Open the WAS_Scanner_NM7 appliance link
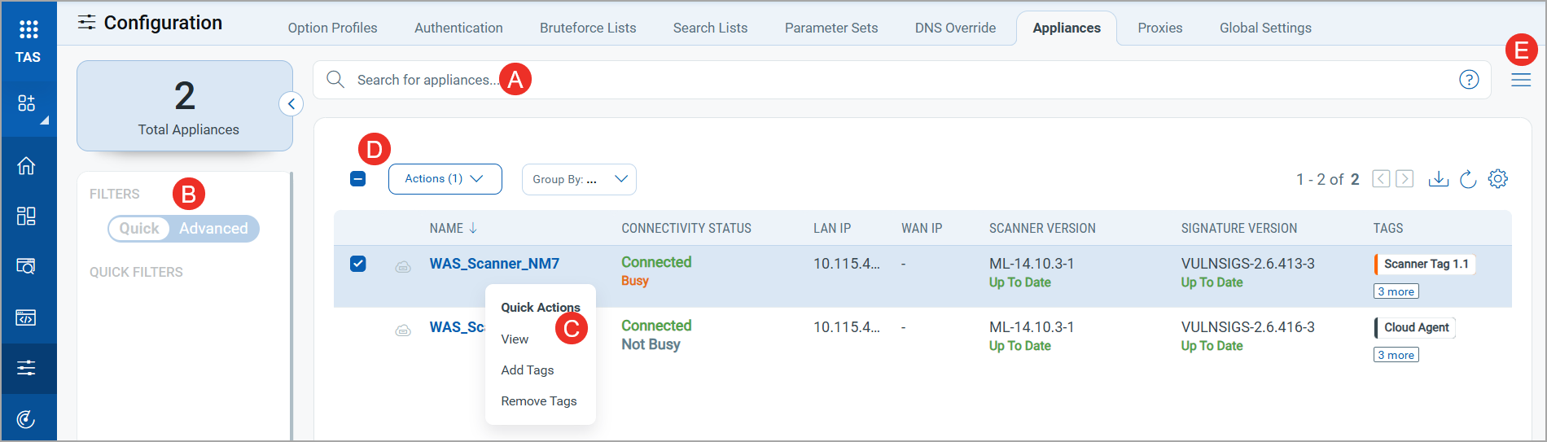 pyautogui.click(x=494, y=264)
